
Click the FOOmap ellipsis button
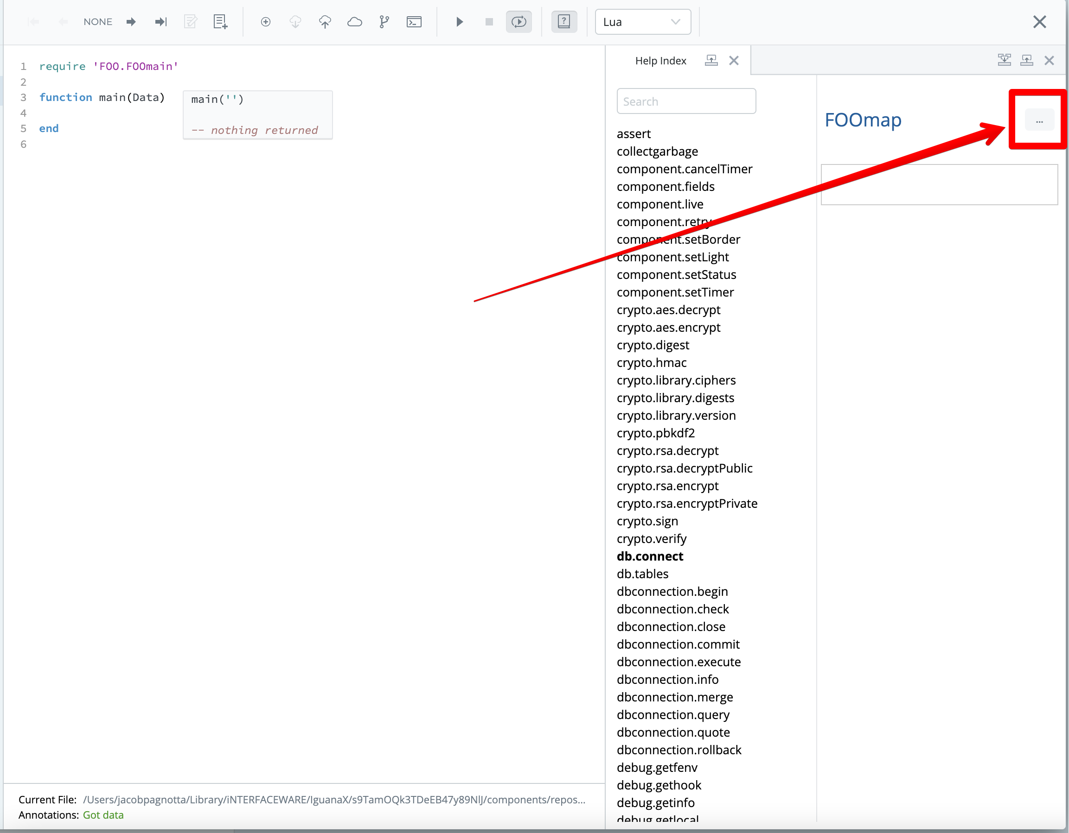click(1039, 121)
